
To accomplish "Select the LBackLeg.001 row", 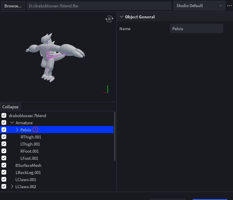I will pos(57,172).
